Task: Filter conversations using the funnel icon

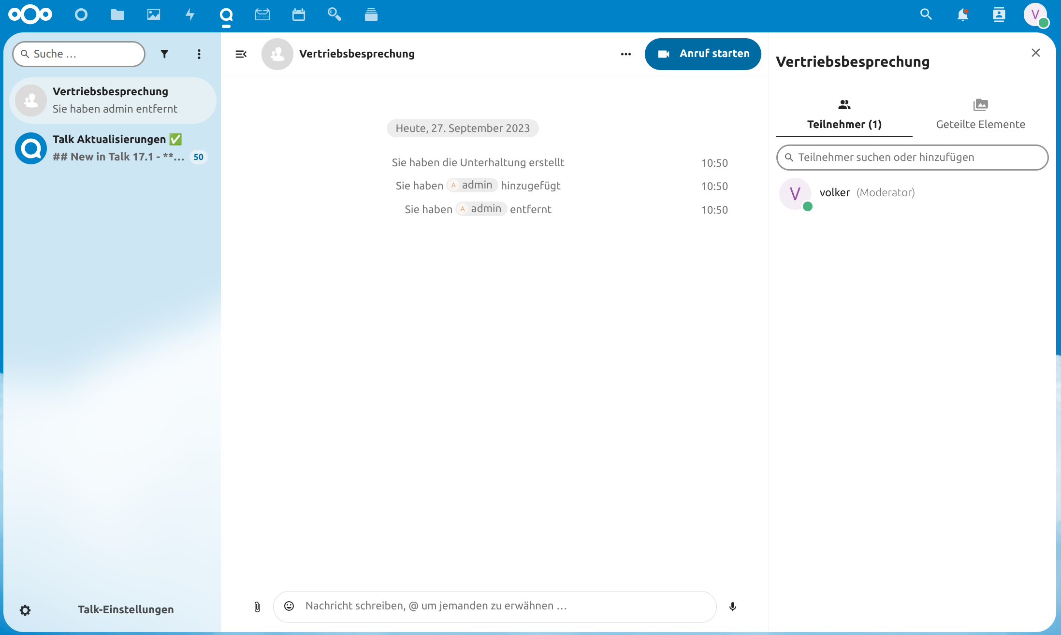Action: point(164,54)
